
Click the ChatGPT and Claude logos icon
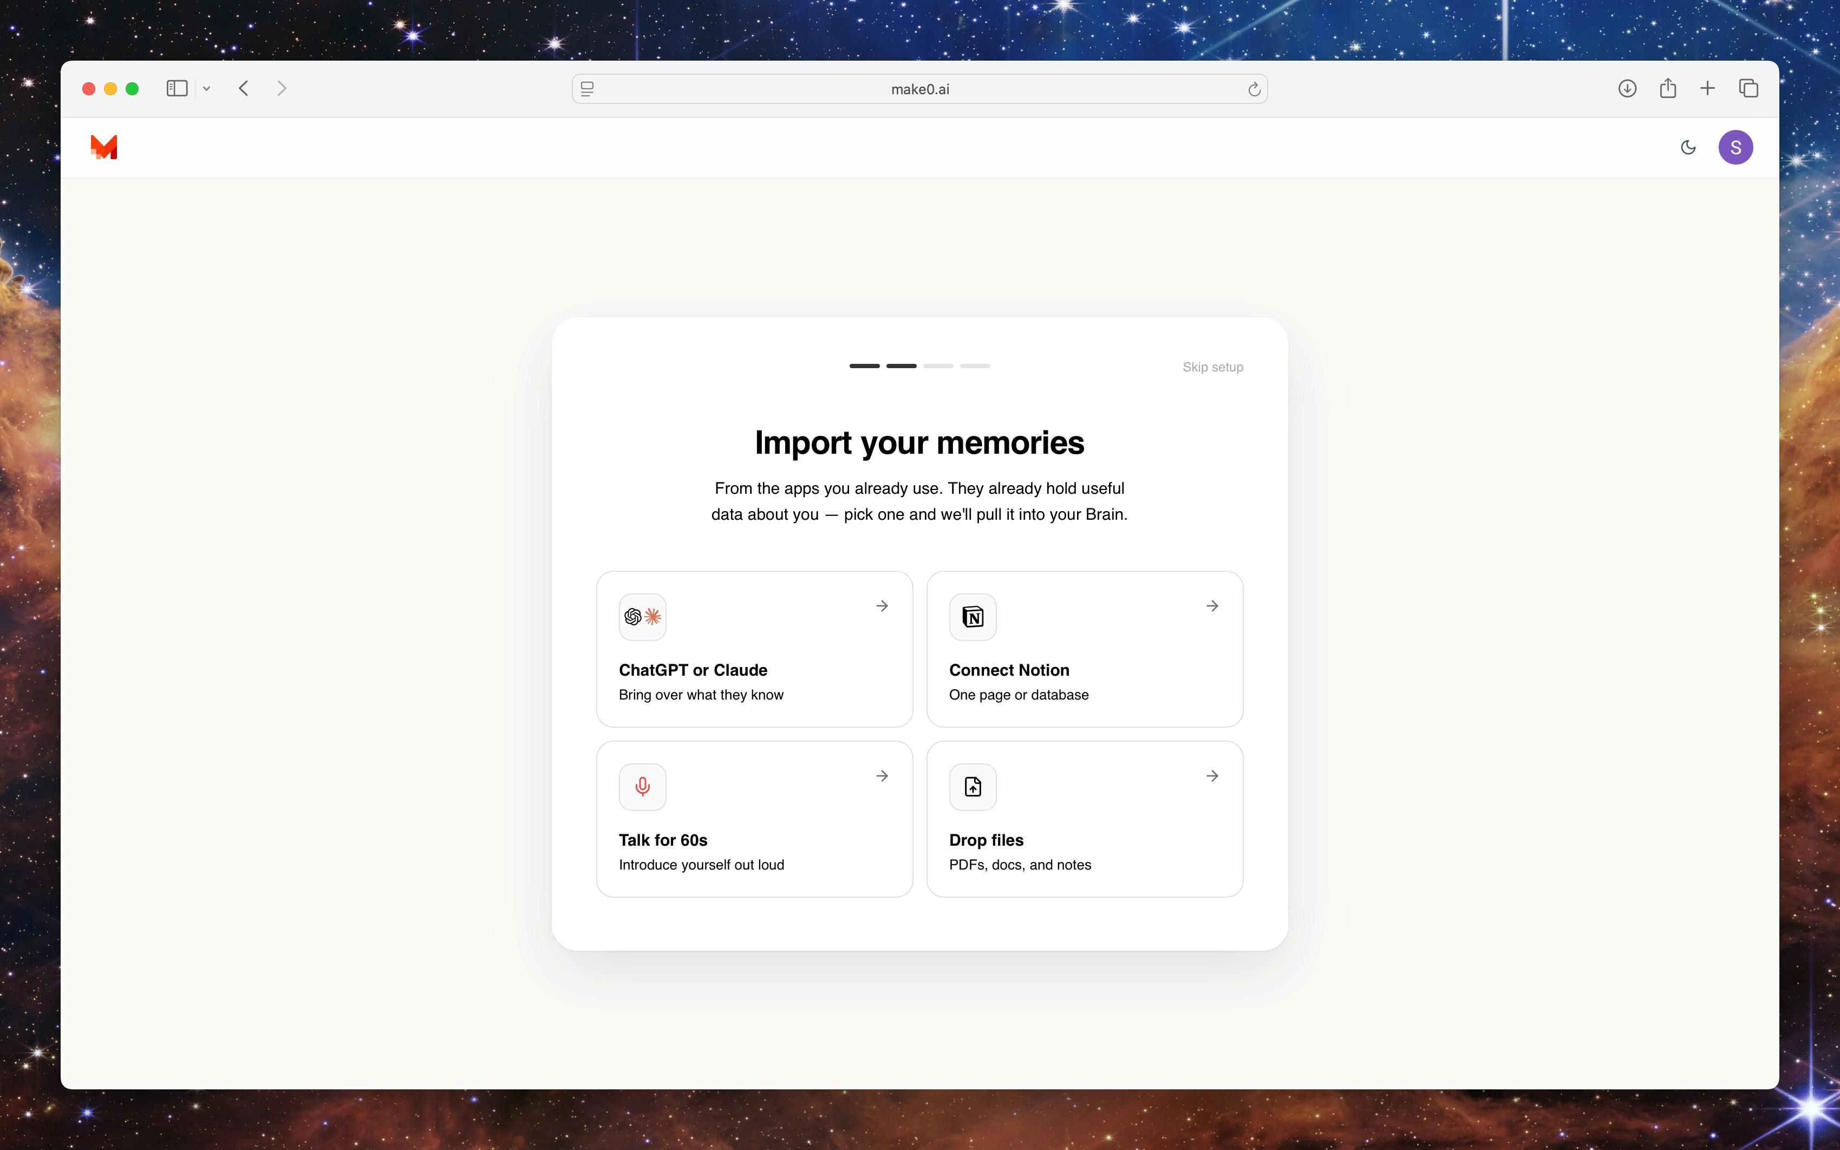click(x=643, y=617)
